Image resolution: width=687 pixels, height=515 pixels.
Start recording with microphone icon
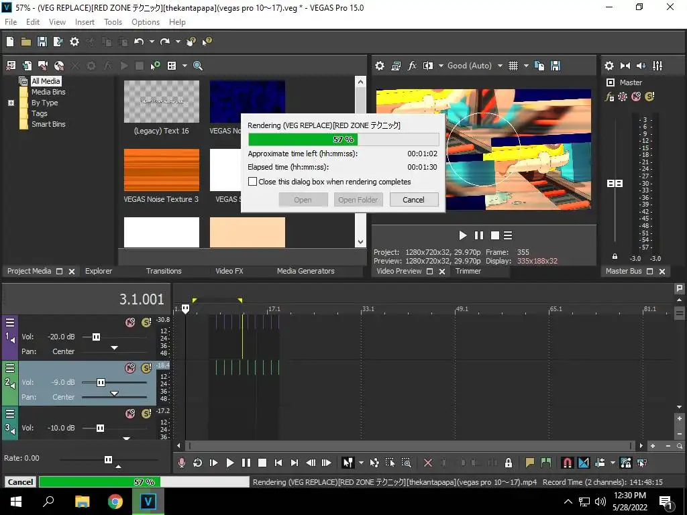click(181, 463)
